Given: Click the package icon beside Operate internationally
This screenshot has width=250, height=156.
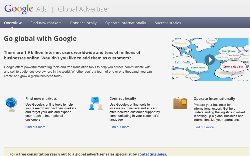Looking at the screenshot, I should (180, 103).
